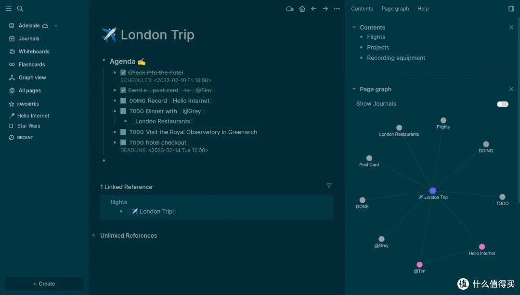Toggle the right sidebar panel icon

pos(511,9)
